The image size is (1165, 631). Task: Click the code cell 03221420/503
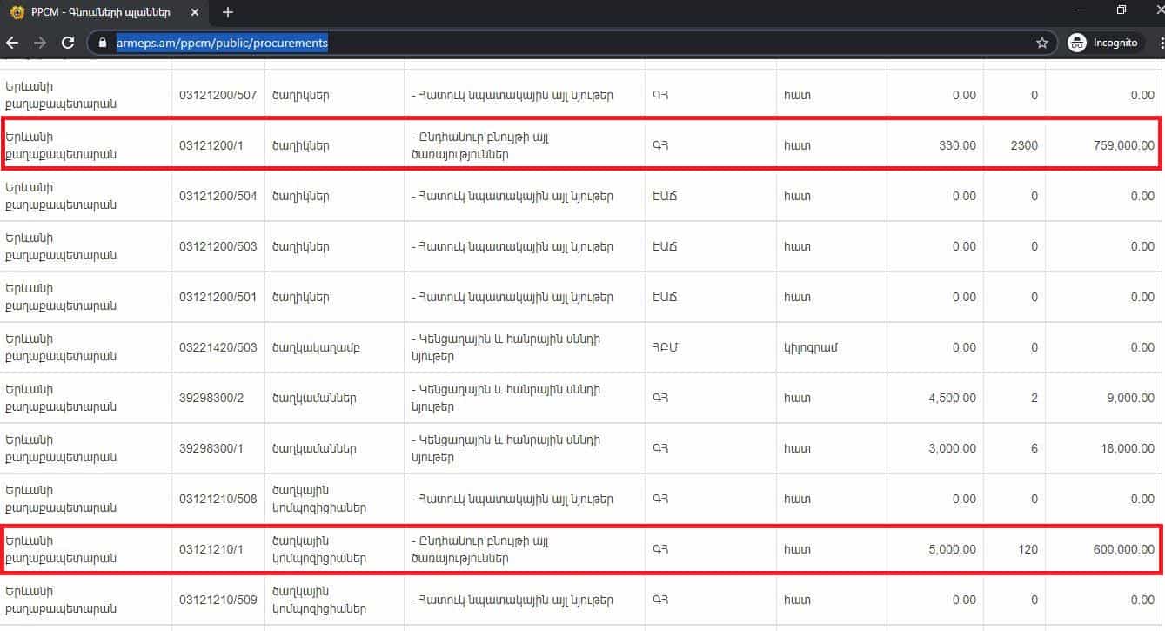[x=218, y=348]
